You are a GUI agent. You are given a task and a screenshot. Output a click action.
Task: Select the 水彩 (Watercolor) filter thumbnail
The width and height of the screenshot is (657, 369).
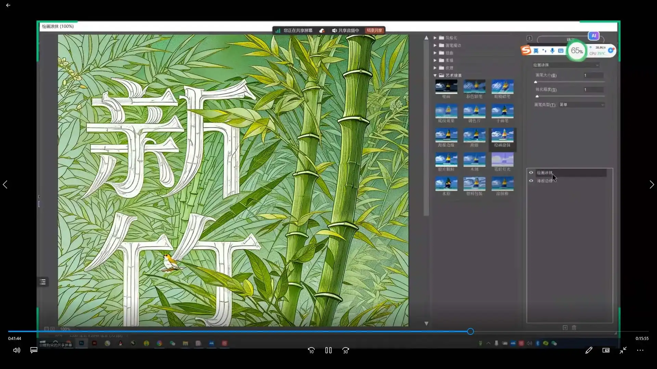[x=447, y=183]
